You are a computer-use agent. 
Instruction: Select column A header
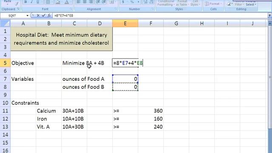point(23,23)
